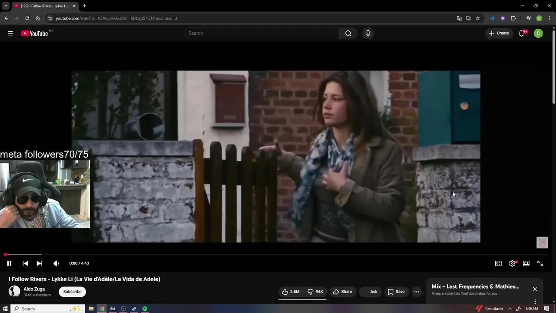Share the video

(x=342, y=292)
